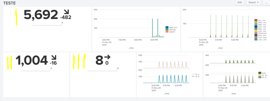The width and height of the screenshot is (270, 101).
Task: Click the sparkline under the 5,692 value
Action: point(48,24)
